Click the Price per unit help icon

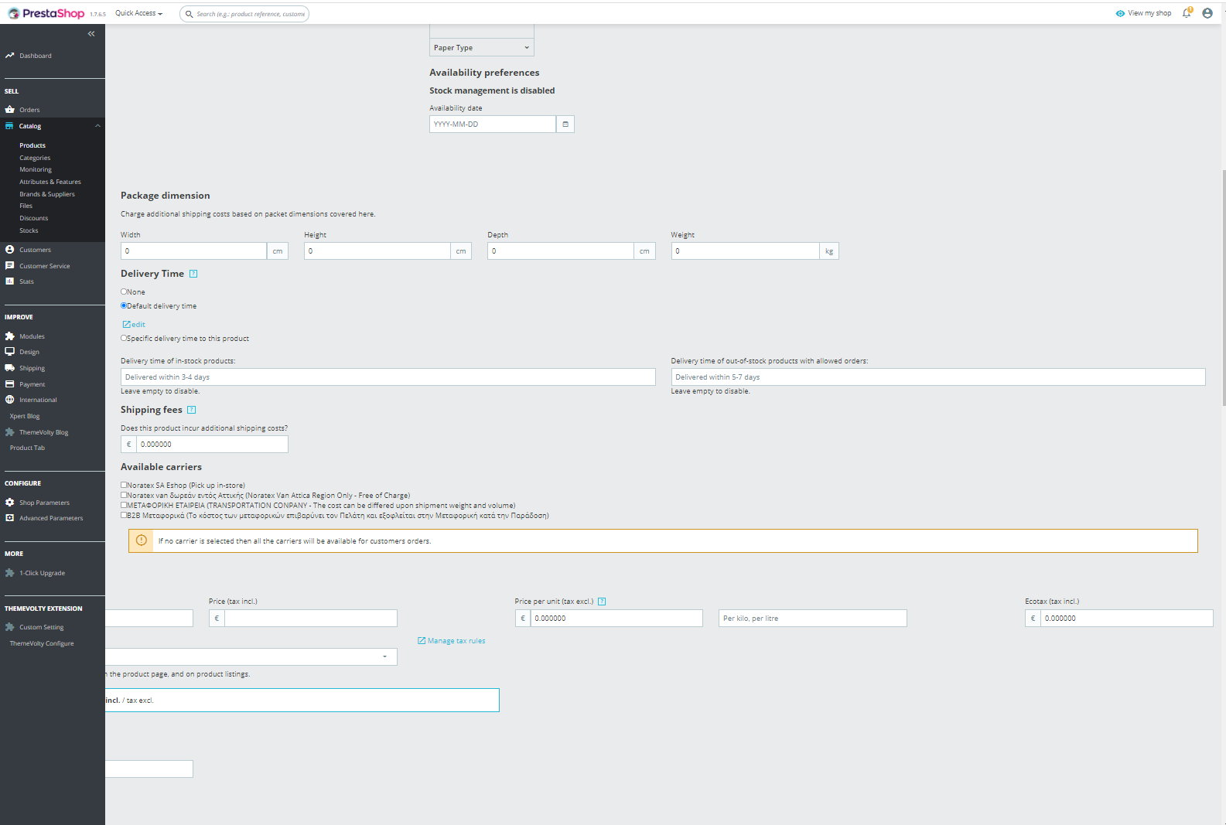click(x=602, y=602)
